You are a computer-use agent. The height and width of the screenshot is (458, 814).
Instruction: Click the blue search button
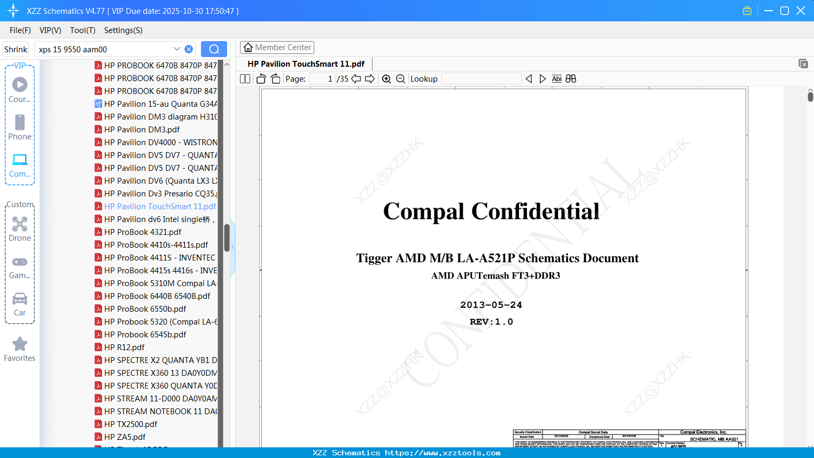tap(214, 49)
